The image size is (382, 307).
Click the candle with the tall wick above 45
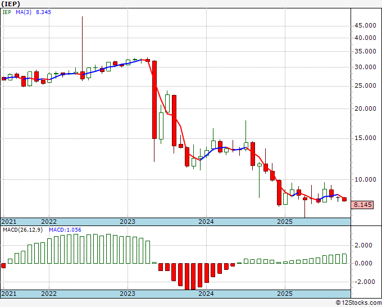pos(83,75)
